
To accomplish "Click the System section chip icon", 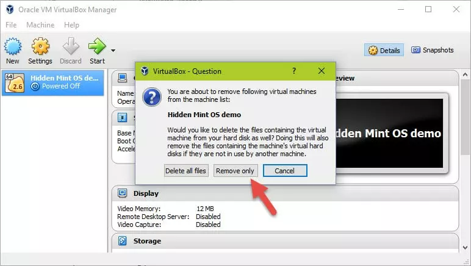I will [x=122, y=117].
